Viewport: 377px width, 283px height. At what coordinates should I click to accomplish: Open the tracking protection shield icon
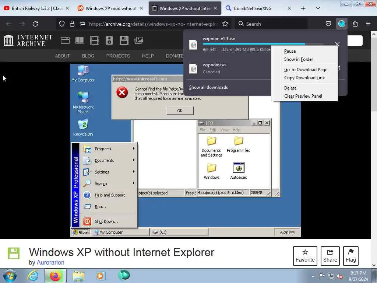62,24
